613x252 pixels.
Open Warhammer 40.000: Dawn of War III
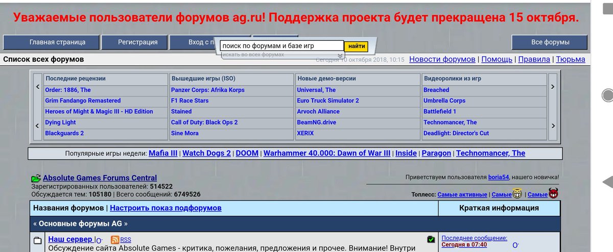[327, 153]
